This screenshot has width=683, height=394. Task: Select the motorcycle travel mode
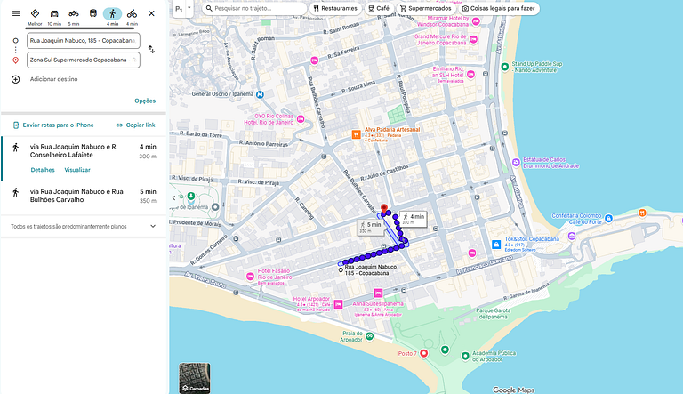74,16
